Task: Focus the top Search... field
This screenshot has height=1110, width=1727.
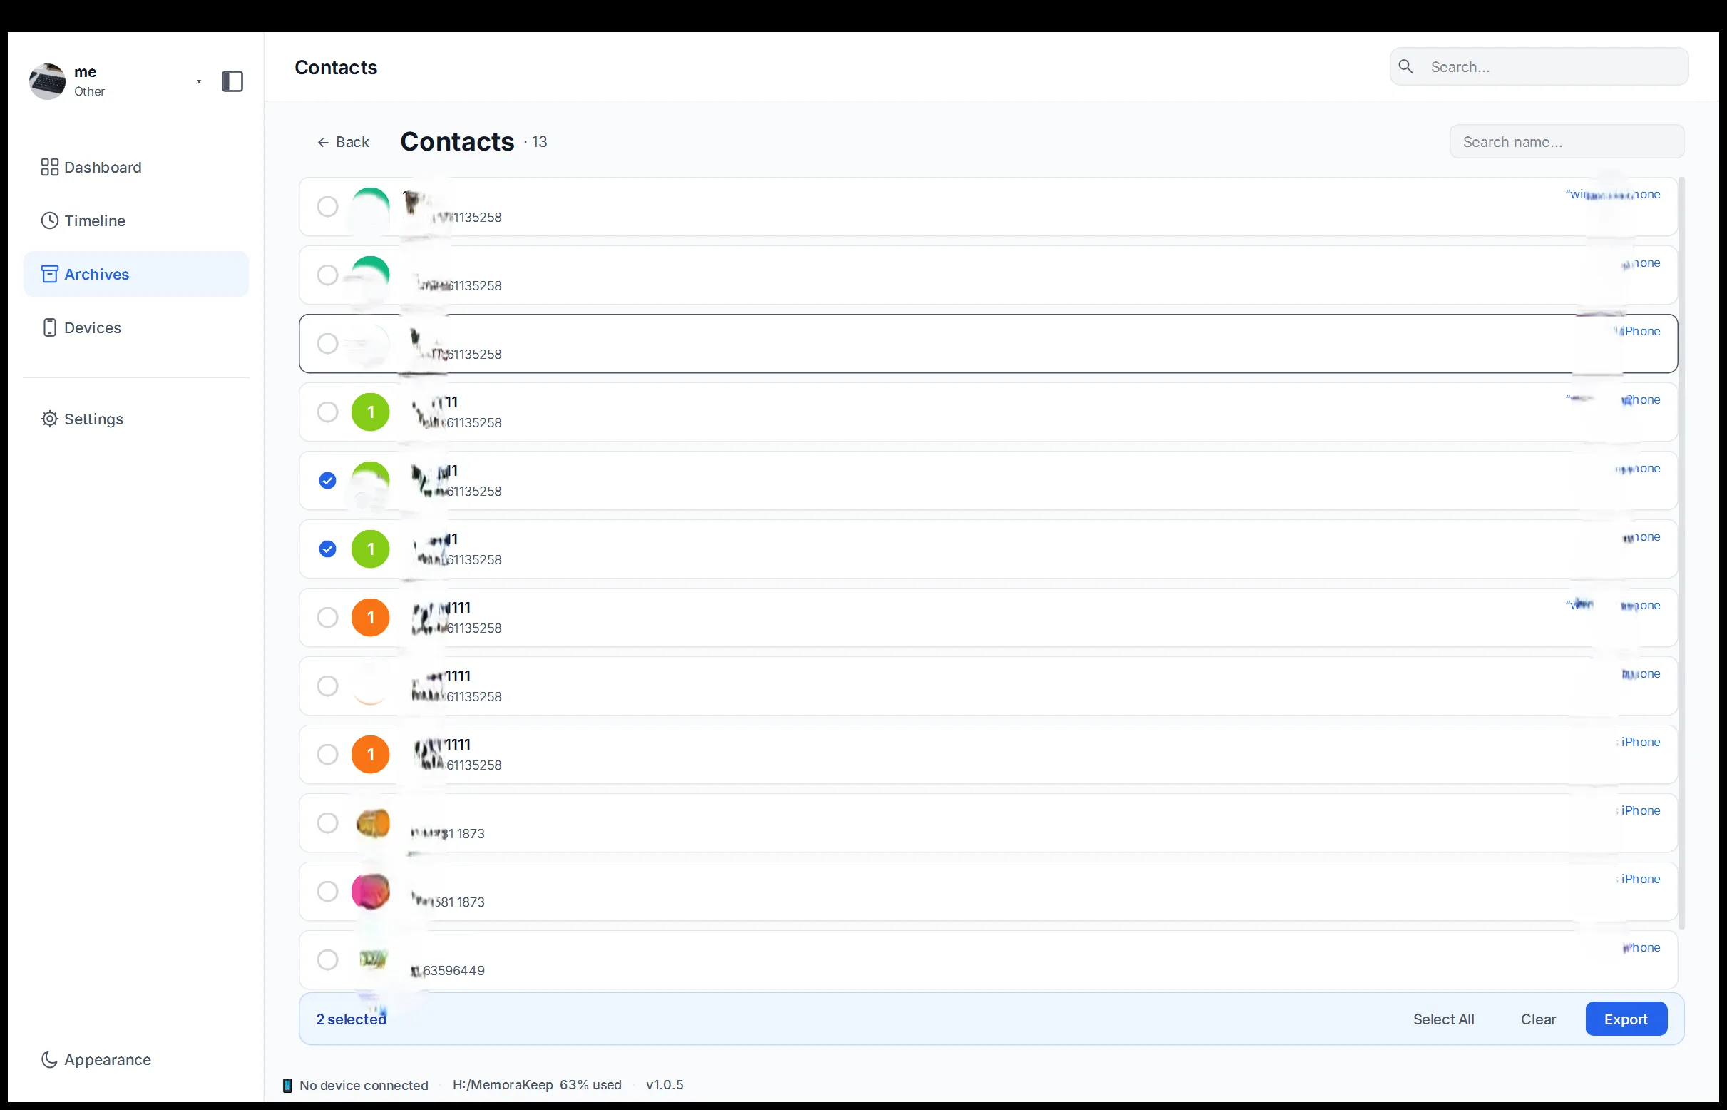Action: point(1538,66)
